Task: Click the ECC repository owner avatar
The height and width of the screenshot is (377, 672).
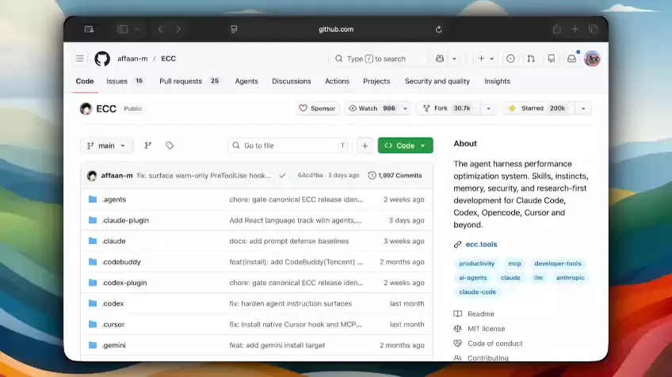Action: (x=86, y=109)
